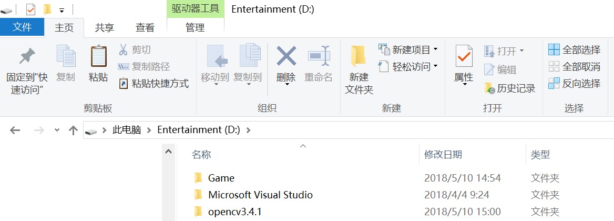The width and height of the screenshot is (614, 221).
Task: Expand chevron after Entertainment (D:) in address bar
Action: coord(248,130)
